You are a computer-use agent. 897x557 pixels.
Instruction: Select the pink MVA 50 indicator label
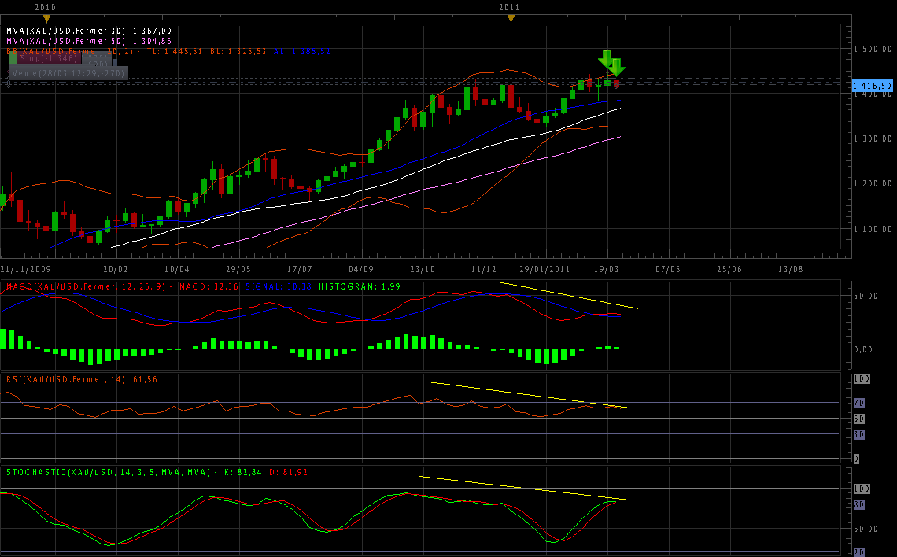pyautogui.click(x=88, y=41)
